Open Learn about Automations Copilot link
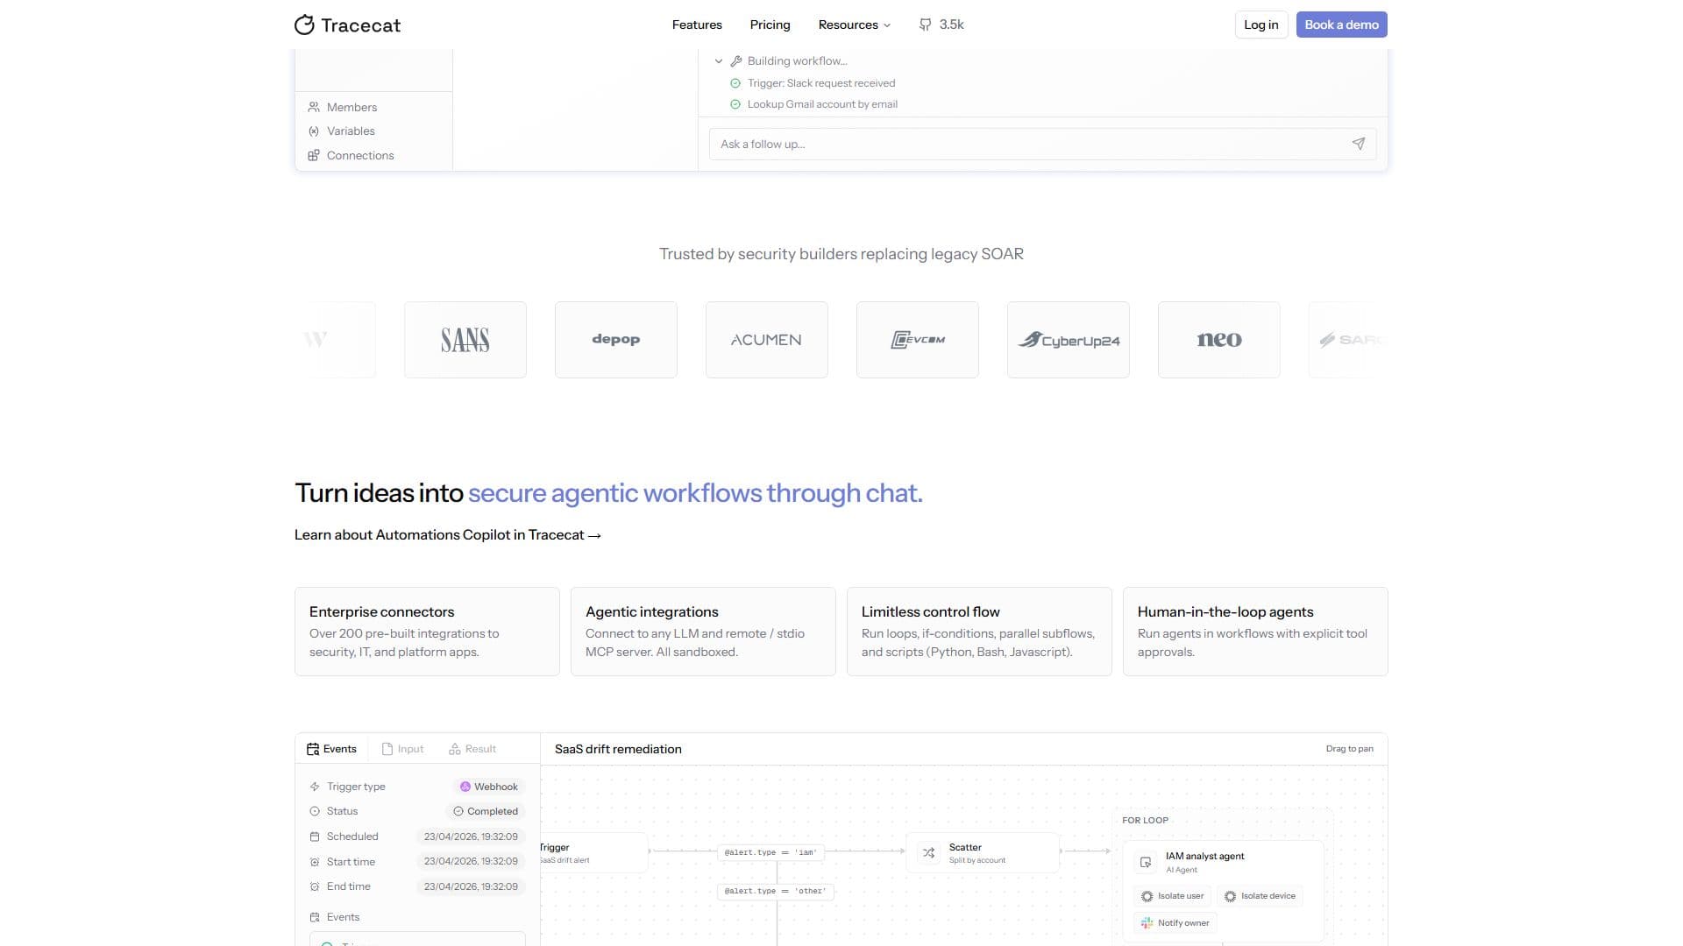The height and width of the screenshot is (946, 1683). coord(448,535)
